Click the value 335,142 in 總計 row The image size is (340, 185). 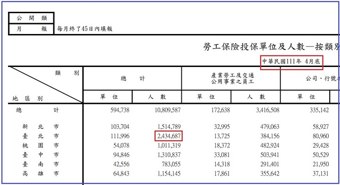point(319,110)
